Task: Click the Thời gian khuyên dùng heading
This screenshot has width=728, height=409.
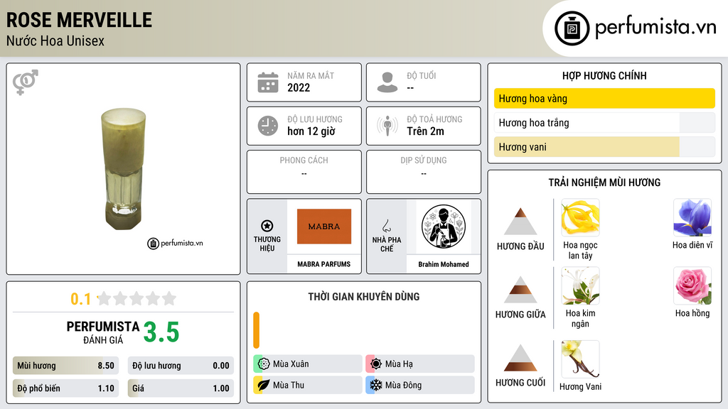Action: pos(364,296)
